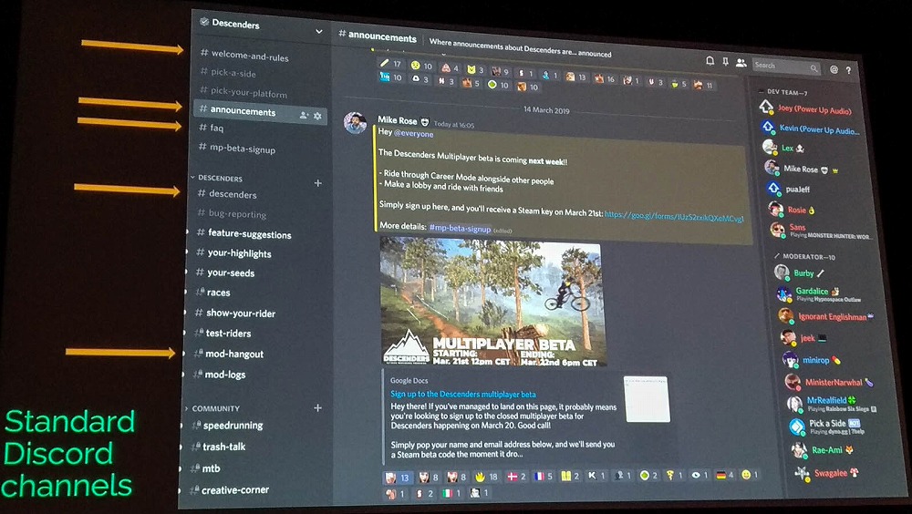Select member Rosie
Viewport: 912px width, 514px height.
click(x=793, y=210)
